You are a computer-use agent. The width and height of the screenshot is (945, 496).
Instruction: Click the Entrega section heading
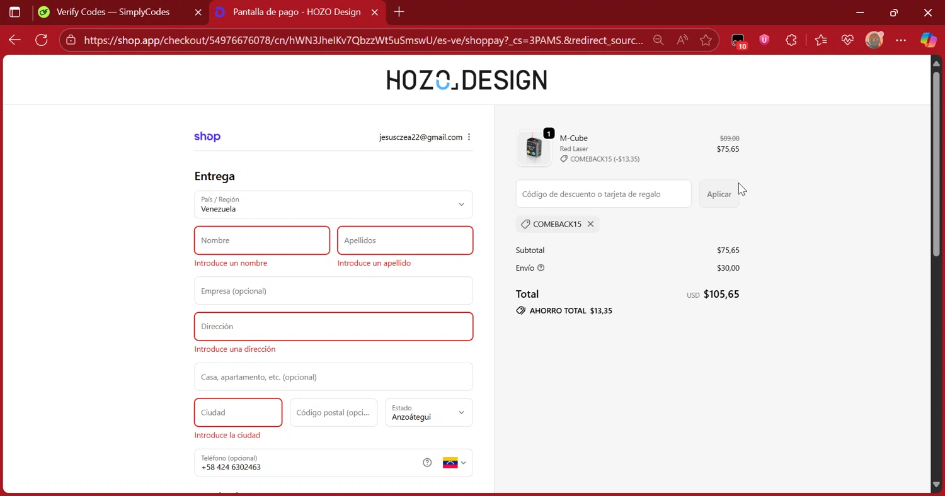tap(215, 176)
